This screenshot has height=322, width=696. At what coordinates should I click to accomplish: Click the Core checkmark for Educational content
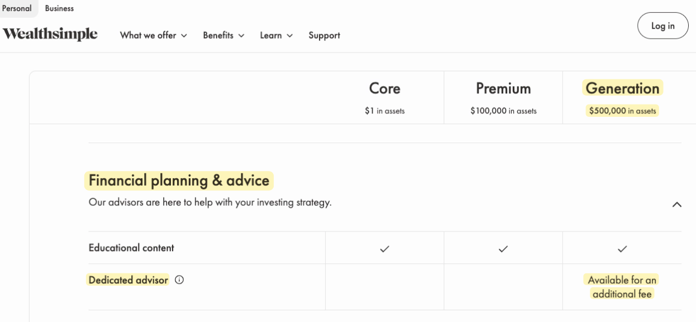pos(384,249)
